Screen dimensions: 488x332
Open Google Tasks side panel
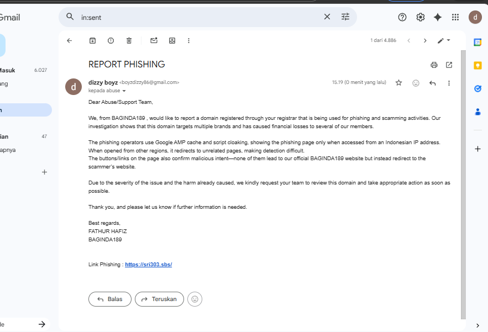477,89
